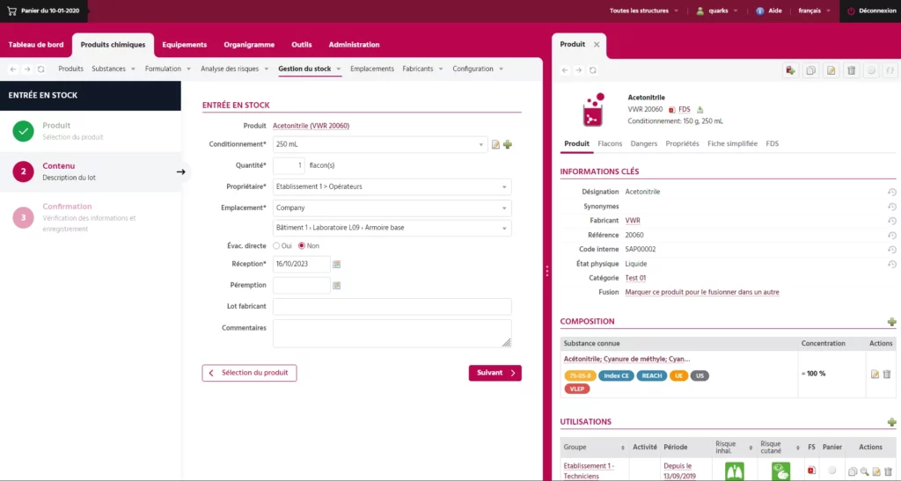Open the Conditionnement dropdown showing 250 mL

tap(379, 144)
